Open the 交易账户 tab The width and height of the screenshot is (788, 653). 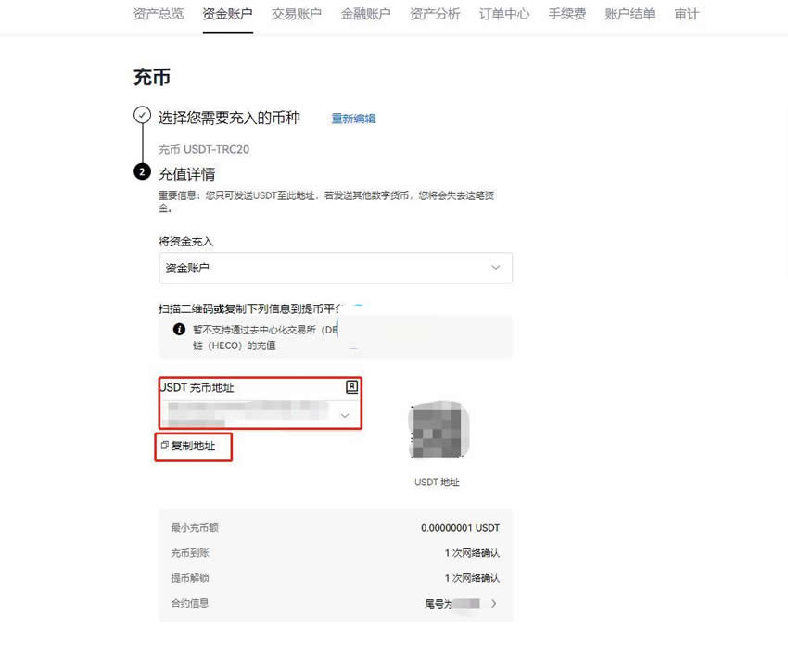(x=297, y=14)
